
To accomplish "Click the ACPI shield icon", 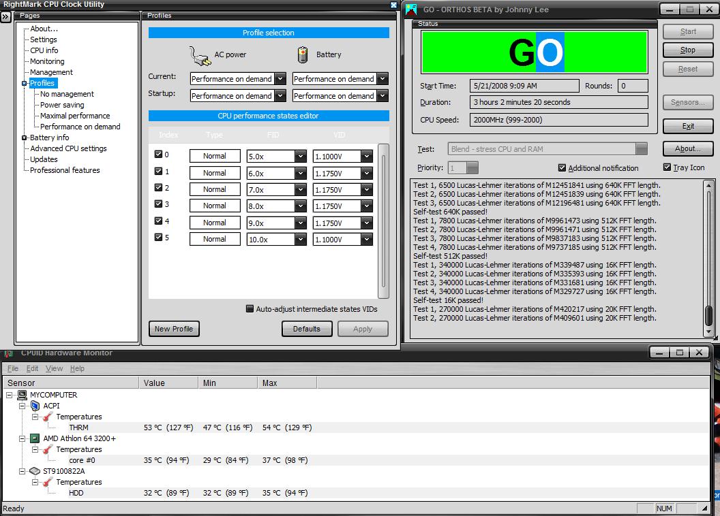I will [x=35, y=406].
